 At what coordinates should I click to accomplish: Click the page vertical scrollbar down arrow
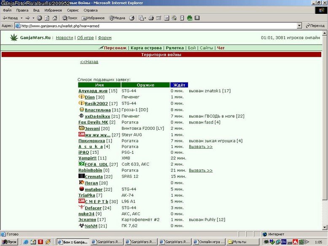tap(325, 227)
